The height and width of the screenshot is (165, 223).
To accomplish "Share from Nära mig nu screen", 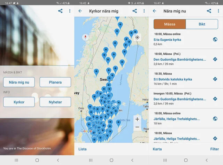I will click(209, 11).
